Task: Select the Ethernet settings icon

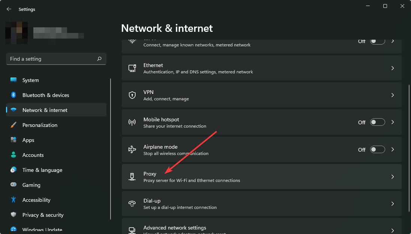Action: point(132,68)
